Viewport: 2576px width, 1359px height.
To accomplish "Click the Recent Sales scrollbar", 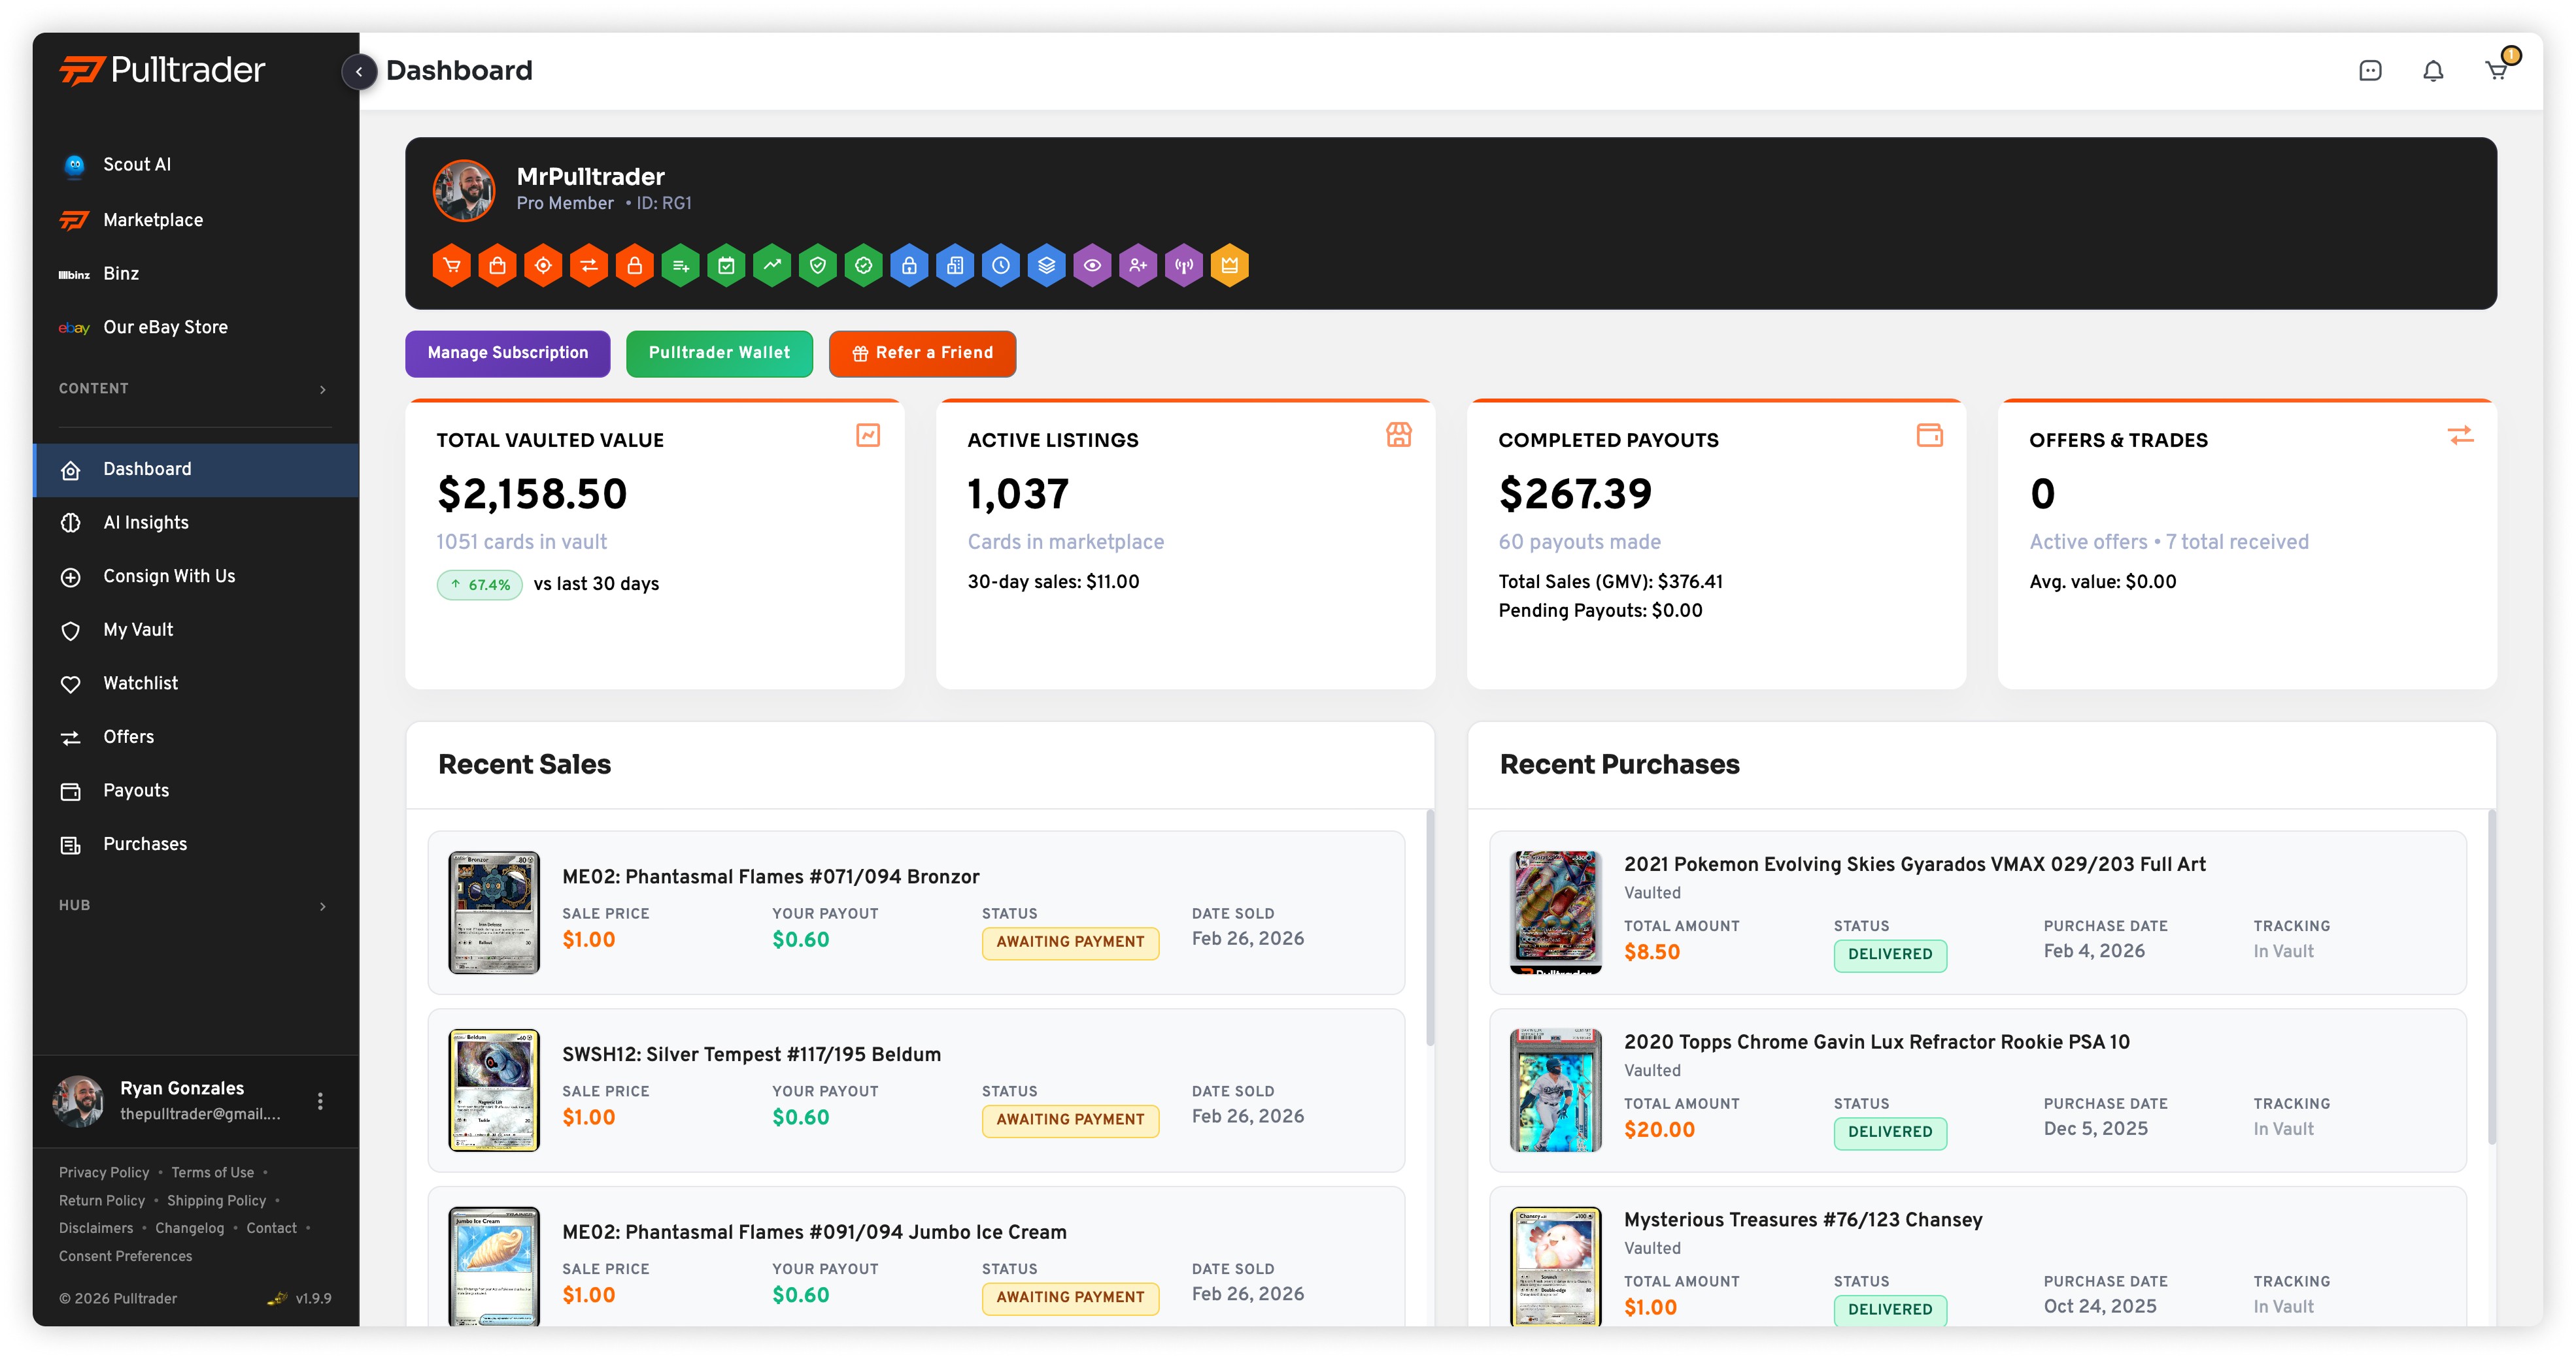I will 1430,929.
